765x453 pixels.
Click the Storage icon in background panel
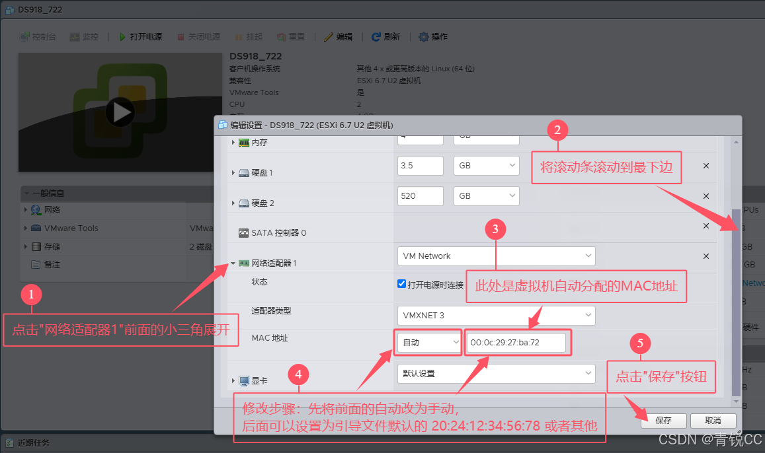click(36, 247)
